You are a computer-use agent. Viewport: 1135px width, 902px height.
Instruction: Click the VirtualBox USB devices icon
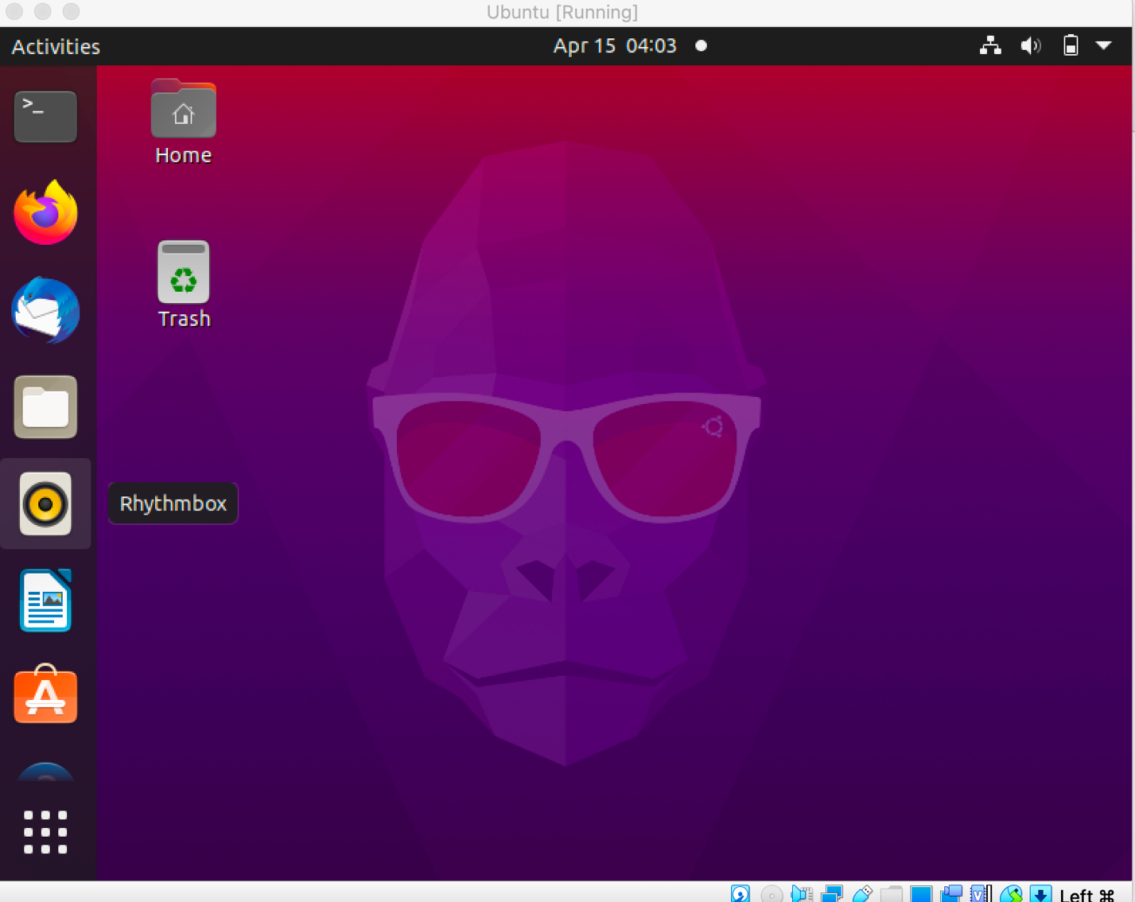pos(862,894)
